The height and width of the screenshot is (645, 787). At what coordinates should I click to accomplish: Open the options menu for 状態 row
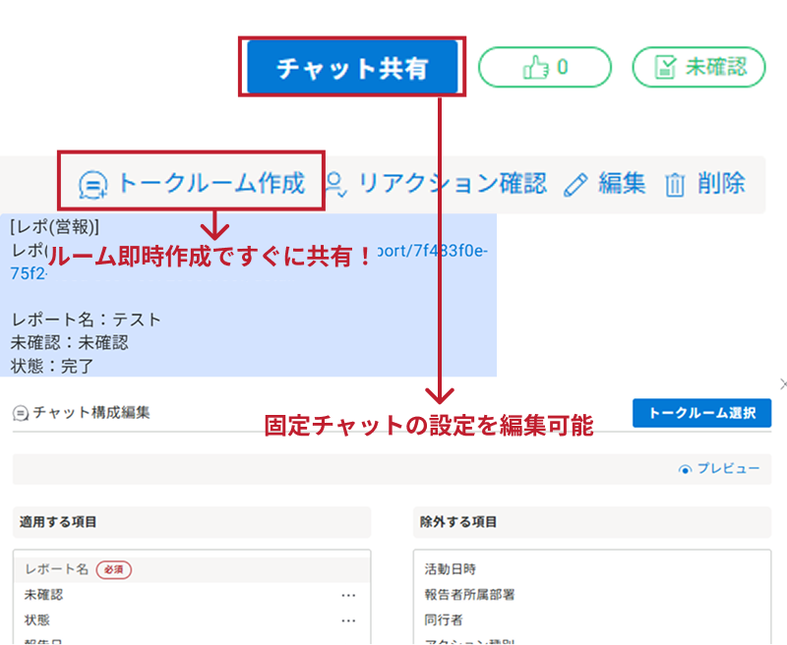tap(348, 620)
